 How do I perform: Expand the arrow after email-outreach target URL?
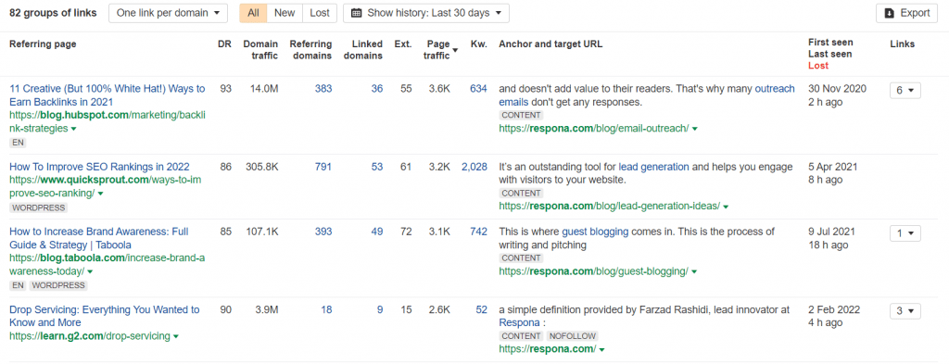(x=695, y=129)
